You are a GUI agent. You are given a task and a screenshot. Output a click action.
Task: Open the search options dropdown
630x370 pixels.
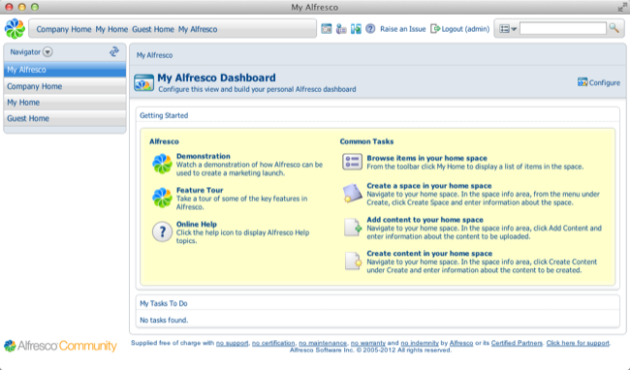[x=508, y=29]
